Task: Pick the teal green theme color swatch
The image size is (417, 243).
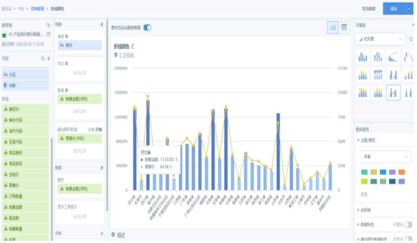Action: pos(364,172)
